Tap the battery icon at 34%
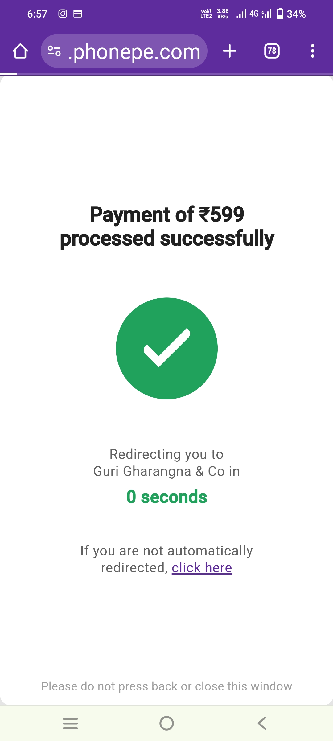 [x=280, y=14]
